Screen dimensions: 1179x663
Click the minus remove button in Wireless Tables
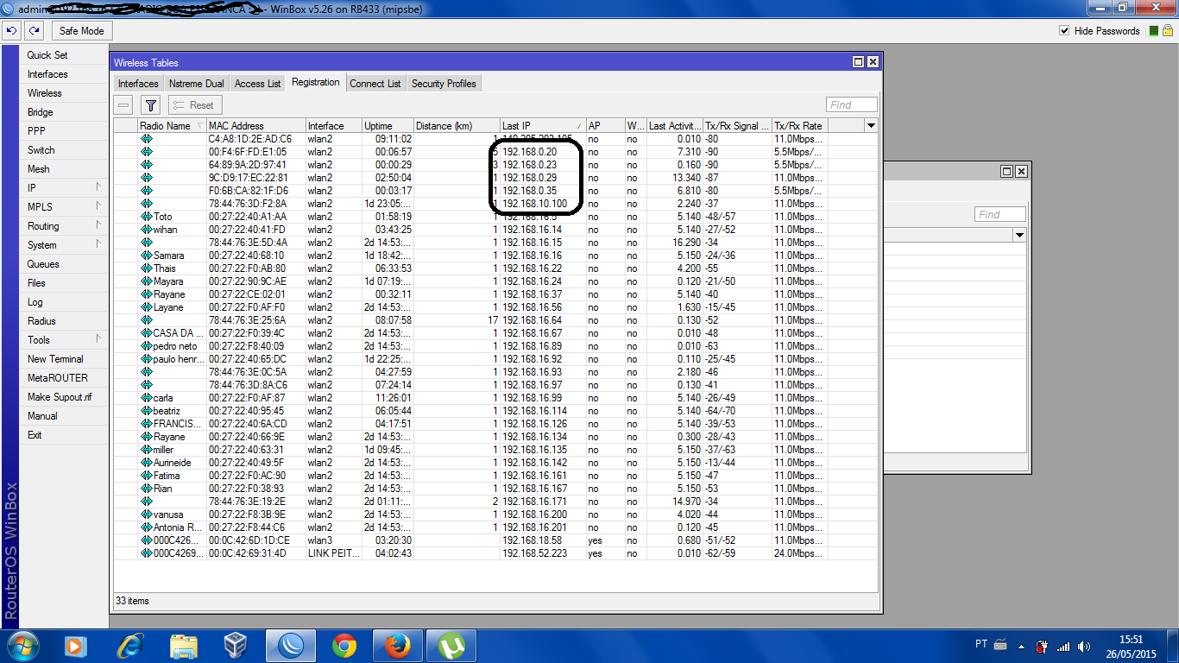[124, 105]
